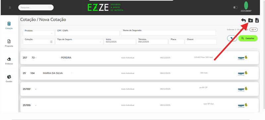Viewport: 265px width, 120px height.
Task: Open Proposta in the sidebar
Action: pos(9,43)
